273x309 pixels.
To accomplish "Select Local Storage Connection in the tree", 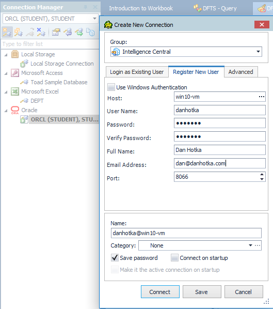I will tap(62, 64).
